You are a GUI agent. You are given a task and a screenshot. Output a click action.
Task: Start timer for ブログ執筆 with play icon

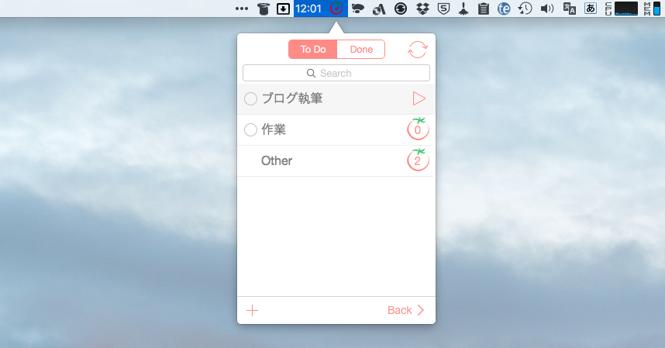[419, 98]
